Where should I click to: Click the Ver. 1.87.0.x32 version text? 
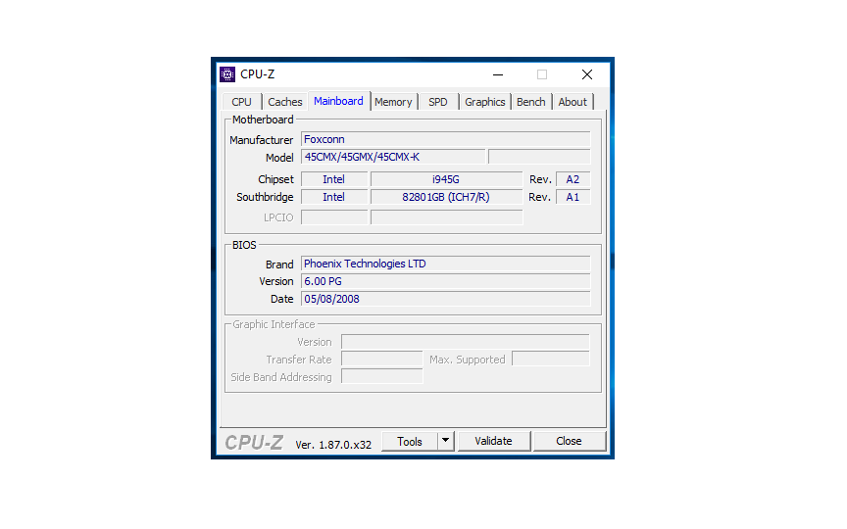[x=333, y=445]
